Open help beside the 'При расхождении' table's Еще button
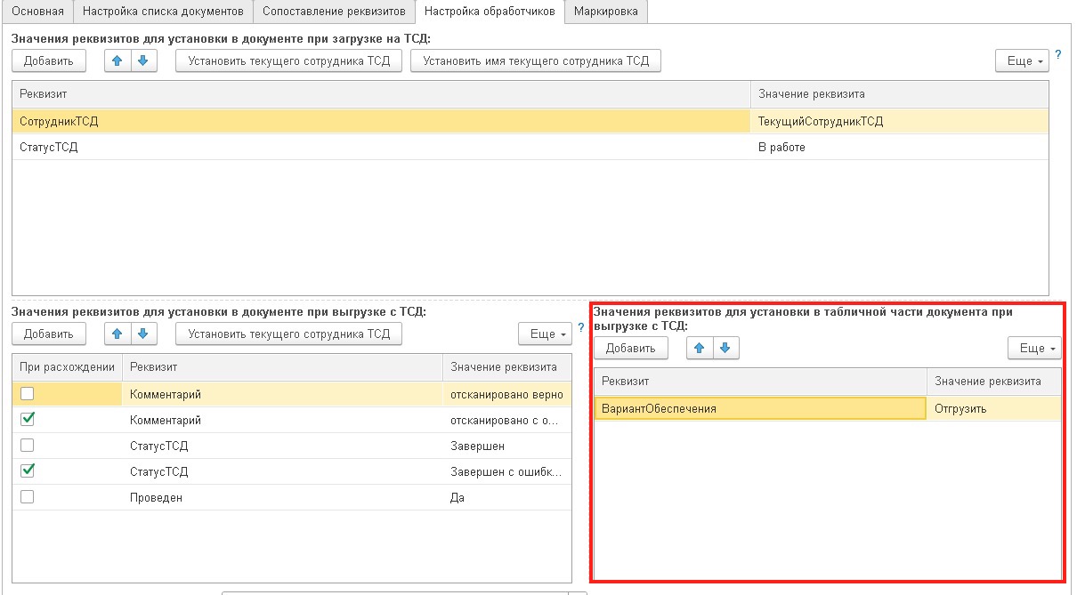The height and width of the screenshot is (595, 1077). point(581,328)
